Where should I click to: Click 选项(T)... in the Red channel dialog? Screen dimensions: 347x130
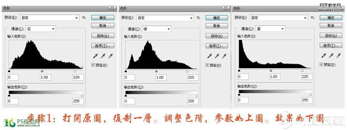(x=103, y=46)
